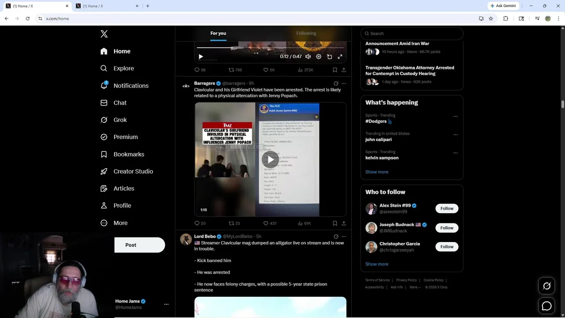Viewport: 565px width, 318px height.
Task: Like the post with 5K likes
Action: 269,70
